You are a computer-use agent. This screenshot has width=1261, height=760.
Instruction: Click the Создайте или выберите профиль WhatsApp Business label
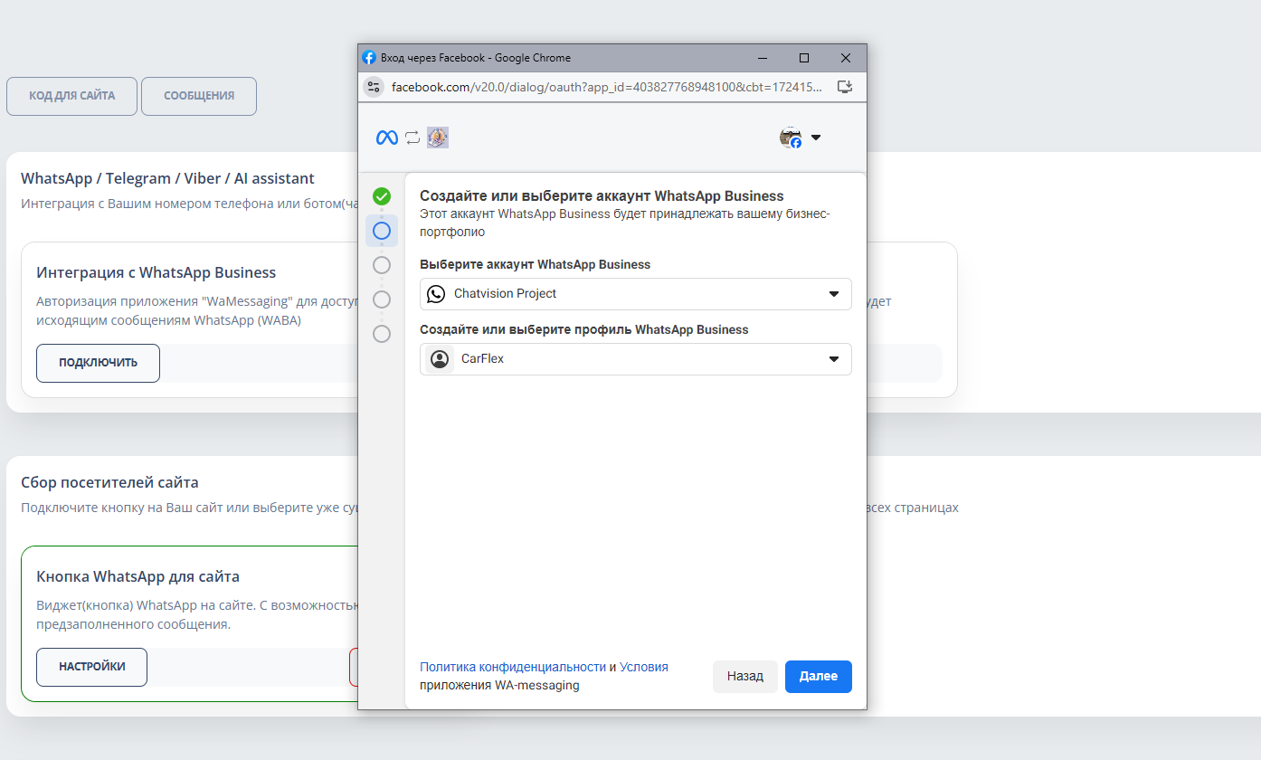coord(584,330)
